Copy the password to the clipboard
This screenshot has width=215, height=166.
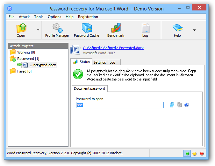click(x=172, y=105)
